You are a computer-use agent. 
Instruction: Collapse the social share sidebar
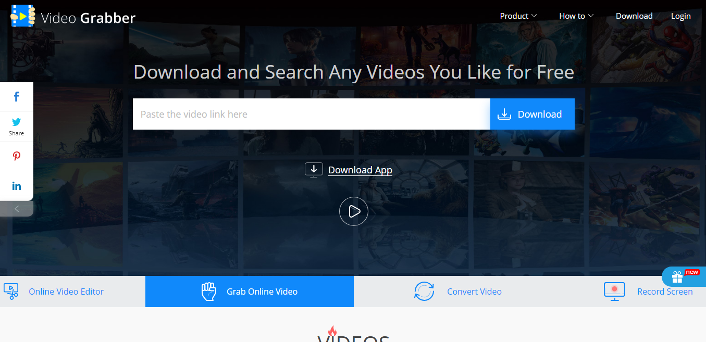[17, 209]
